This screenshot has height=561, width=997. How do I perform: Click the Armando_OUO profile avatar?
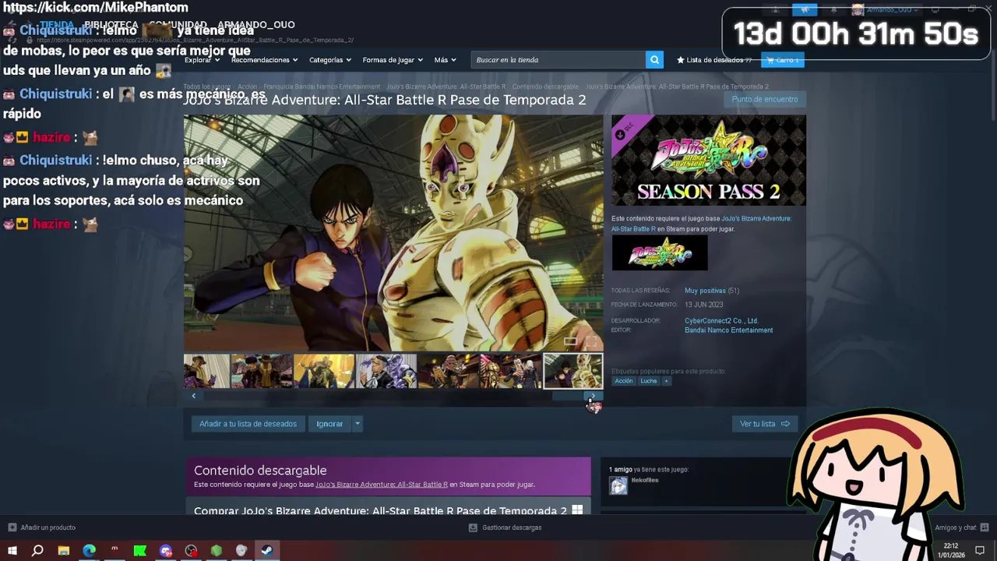pos(858,9)
